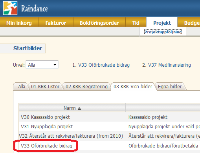This screenshot has width=200, height=153.
Task: Click the Namn sort arrow icon
Action: point(79,108)
